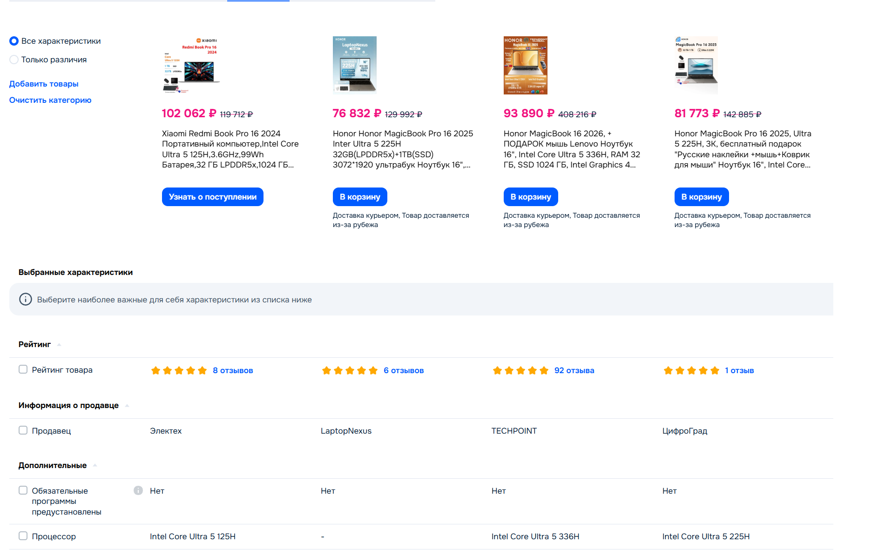Open the "92 отзыва" reviews link
This screenshot has width=885, height=556.
tap(574, 371)
